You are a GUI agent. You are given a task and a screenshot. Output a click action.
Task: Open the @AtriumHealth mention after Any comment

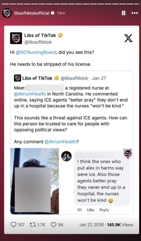(x=60, y=142)
